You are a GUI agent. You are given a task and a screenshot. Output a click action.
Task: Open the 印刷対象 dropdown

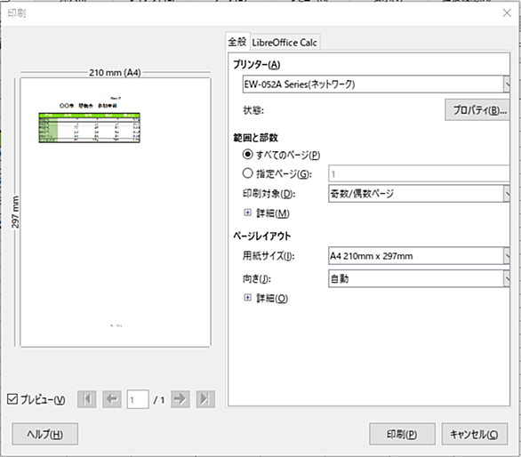point(419,194)
